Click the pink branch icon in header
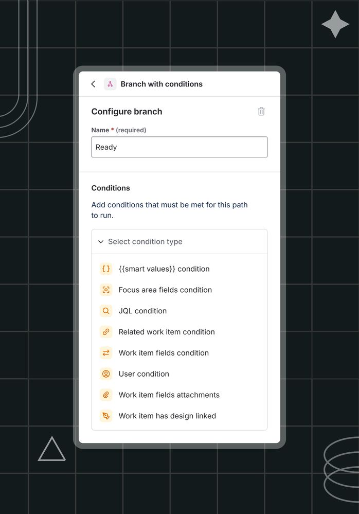The width and height of the screenshot is (359, 514). 110,84
